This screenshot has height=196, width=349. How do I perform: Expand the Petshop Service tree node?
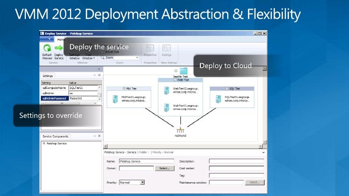coord(44,143)
